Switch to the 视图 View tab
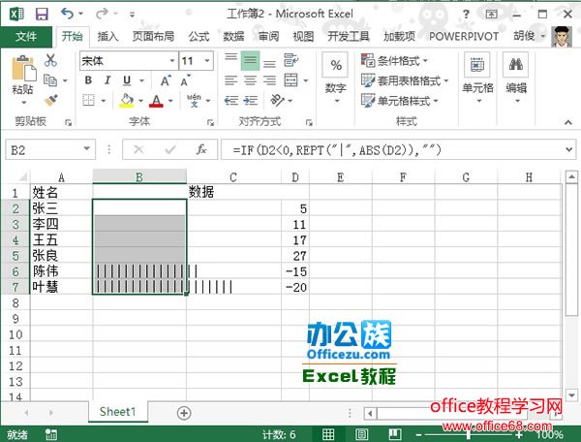 (x=303, y=36)
